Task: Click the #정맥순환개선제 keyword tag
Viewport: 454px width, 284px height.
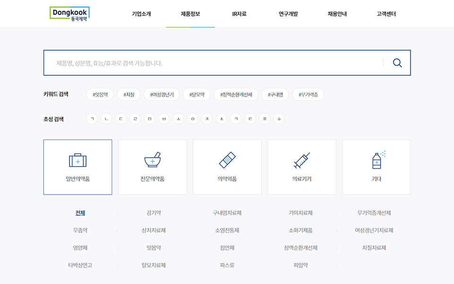Action: pos(236,95)
